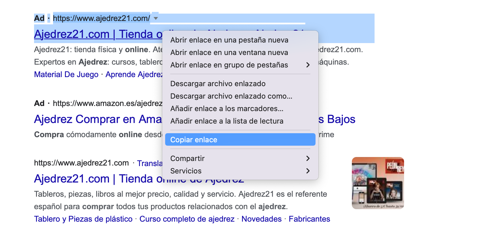The height and width of the screenshot is (229, 496).
Task: Choose 'Añadir enlace a la lista de lectura'
Action: click(240, 121)
